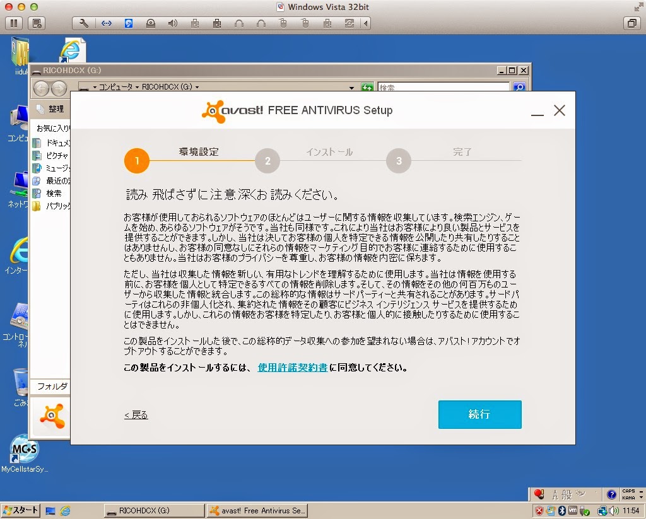Launch Internet Explorer from quick launch
The width and height of the screenshot is (646, 519).
click(x=65, y=511)
